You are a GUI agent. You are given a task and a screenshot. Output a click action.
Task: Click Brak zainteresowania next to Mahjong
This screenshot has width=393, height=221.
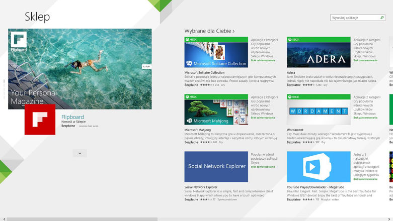tap(263, 118)
